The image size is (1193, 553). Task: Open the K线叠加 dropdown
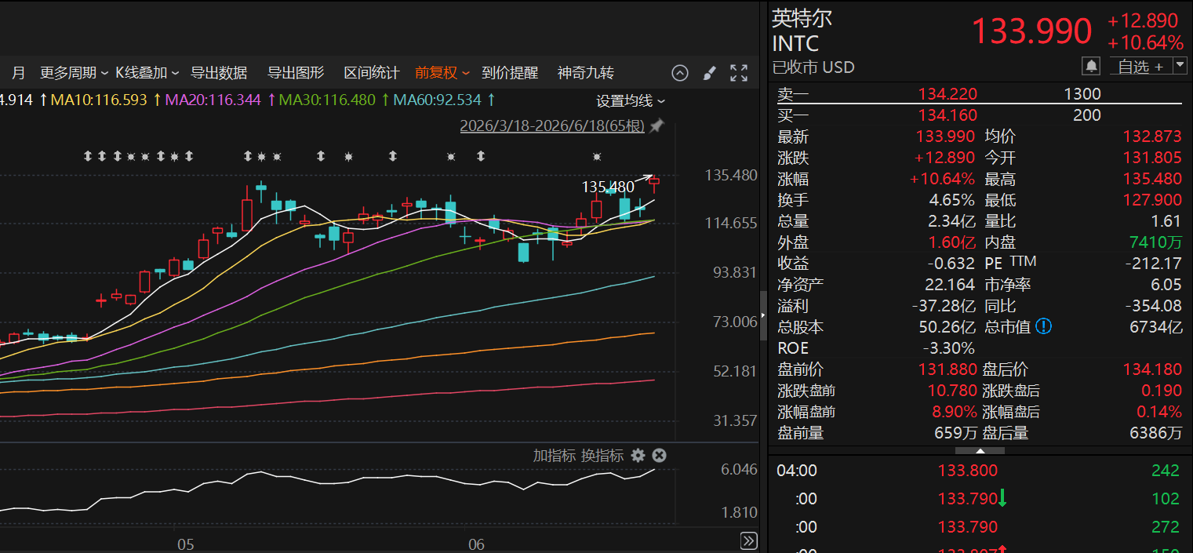(147, 73)
